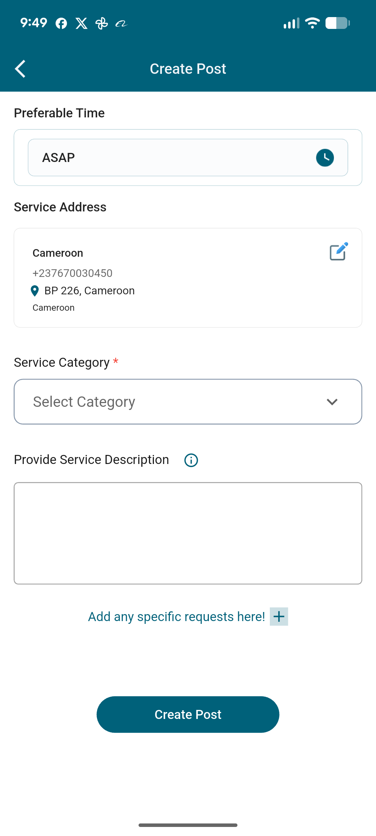This screenshot has height=836, width=376.
Task: Tap the Facebook notification icon
Action: 61,23
